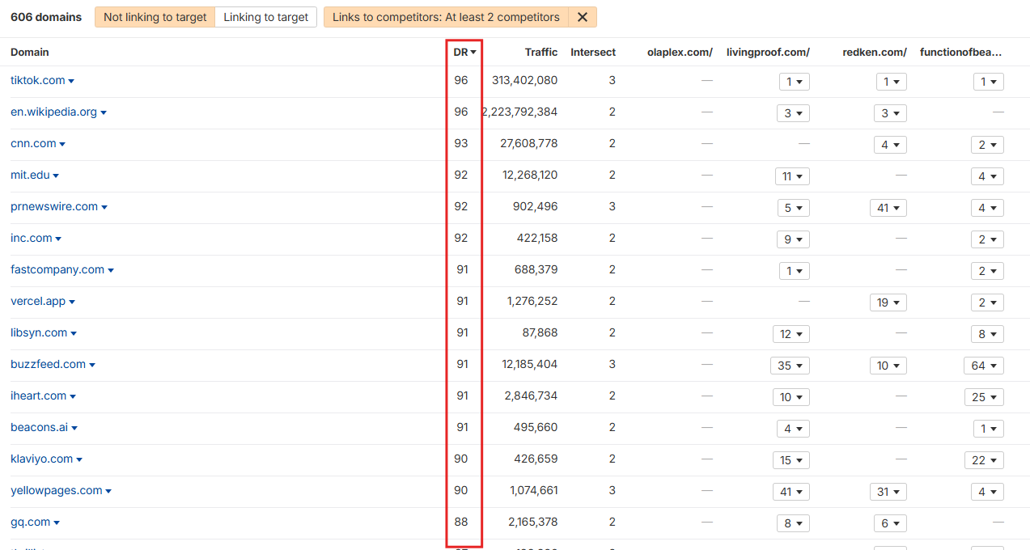The image size is (1030, 550).
Task: Expand vercel.app functionofbeauty 2 links
Action: point(988,302)
